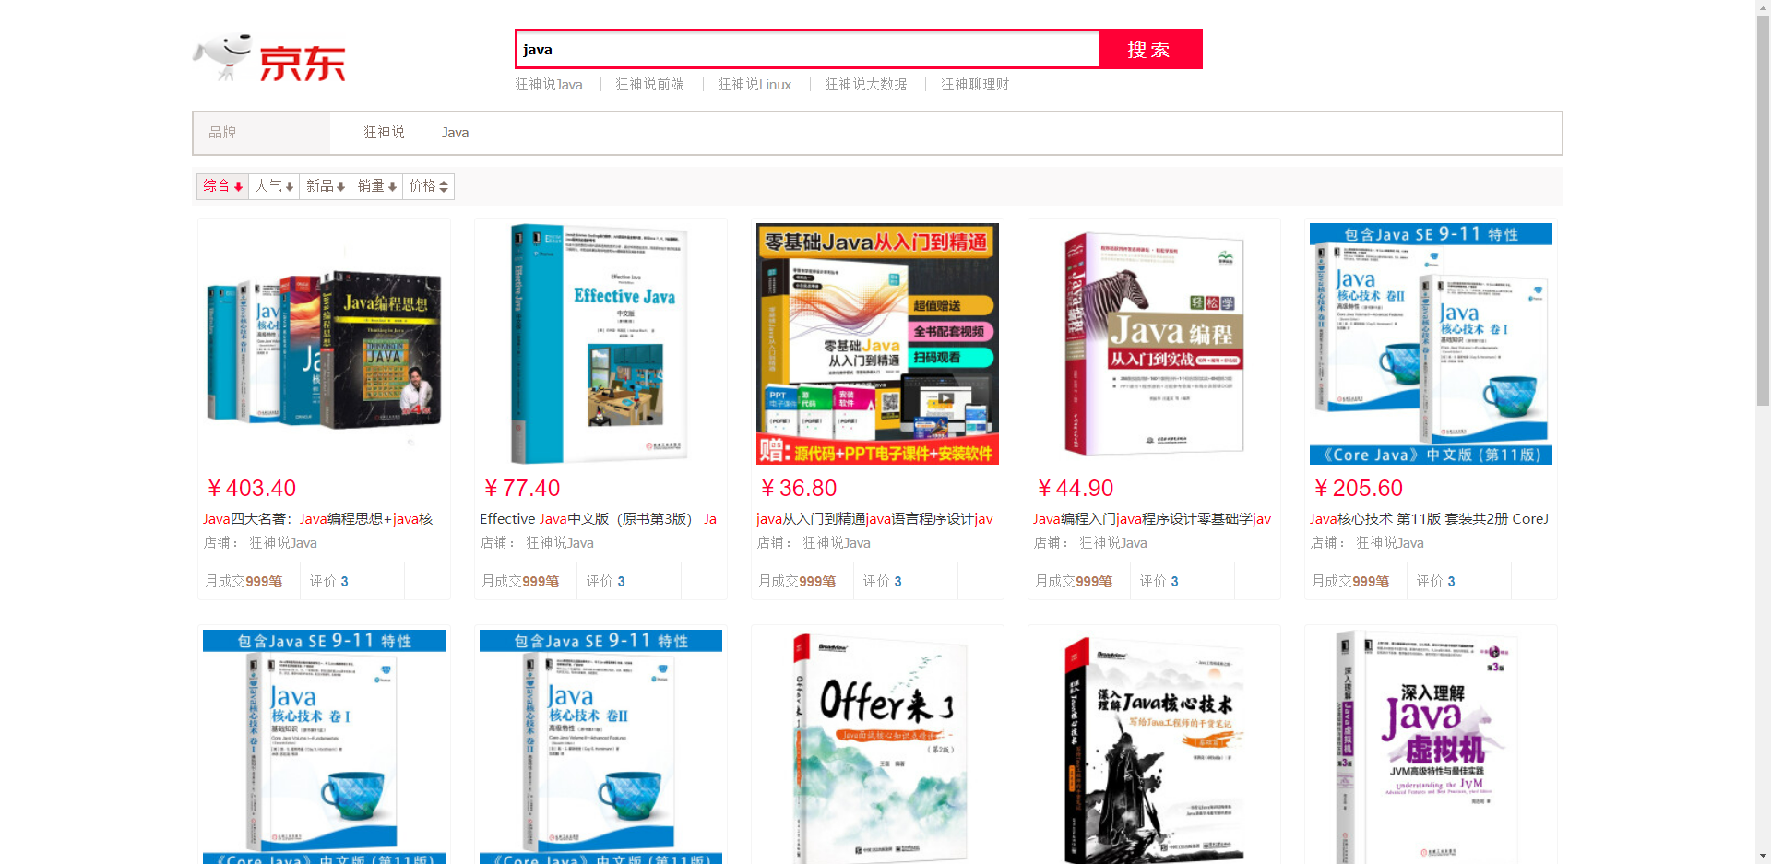Open the 深入理解Java虚拟机 book cover
1771x864 pixels.
point(1431,745)
